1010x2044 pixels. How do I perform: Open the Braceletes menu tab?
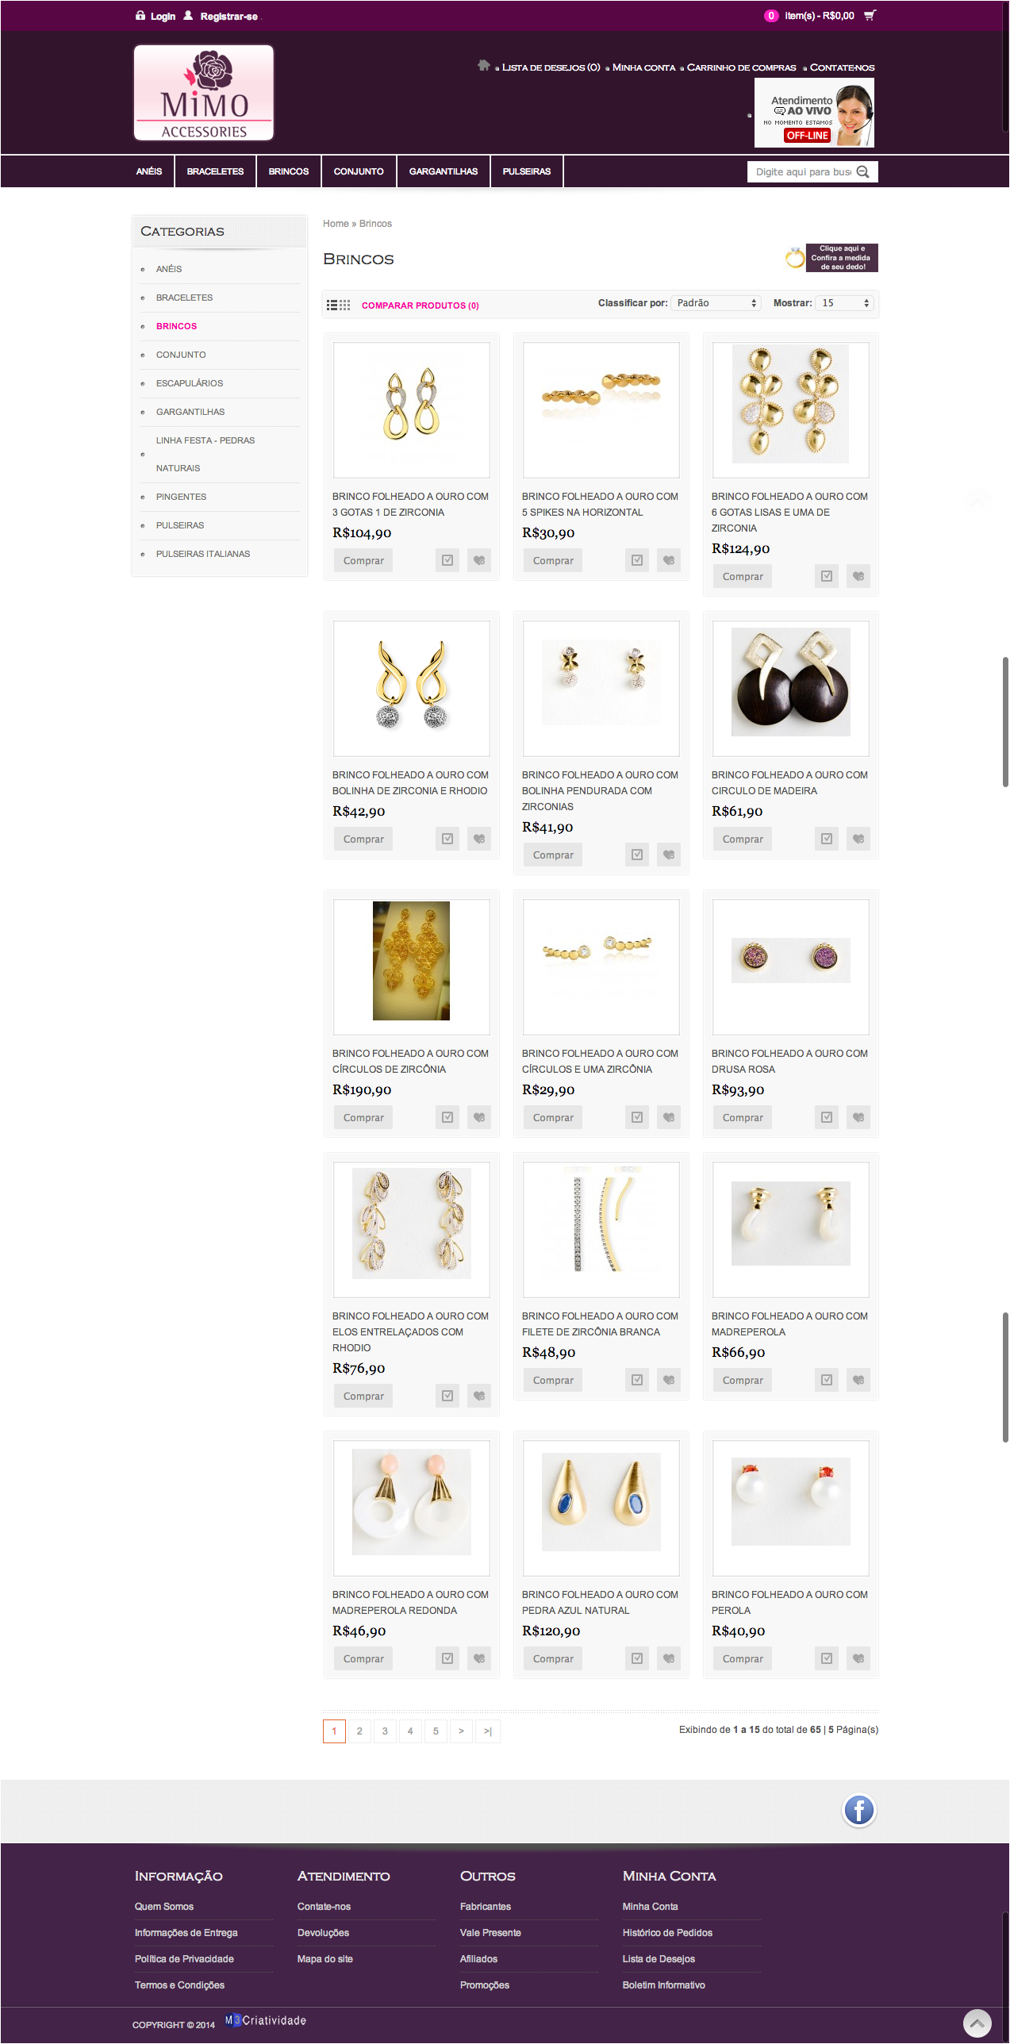click(x=215, y=171)
